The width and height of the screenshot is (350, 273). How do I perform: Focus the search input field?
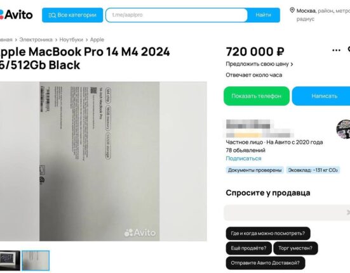(177, 15)
